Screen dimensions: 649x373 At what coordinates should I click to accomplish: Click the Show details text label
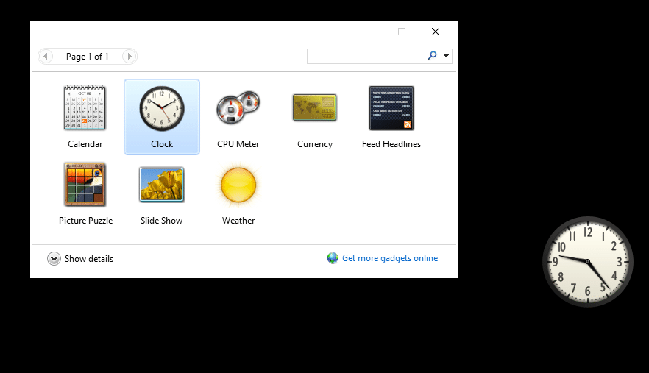(x=89, y=259)
